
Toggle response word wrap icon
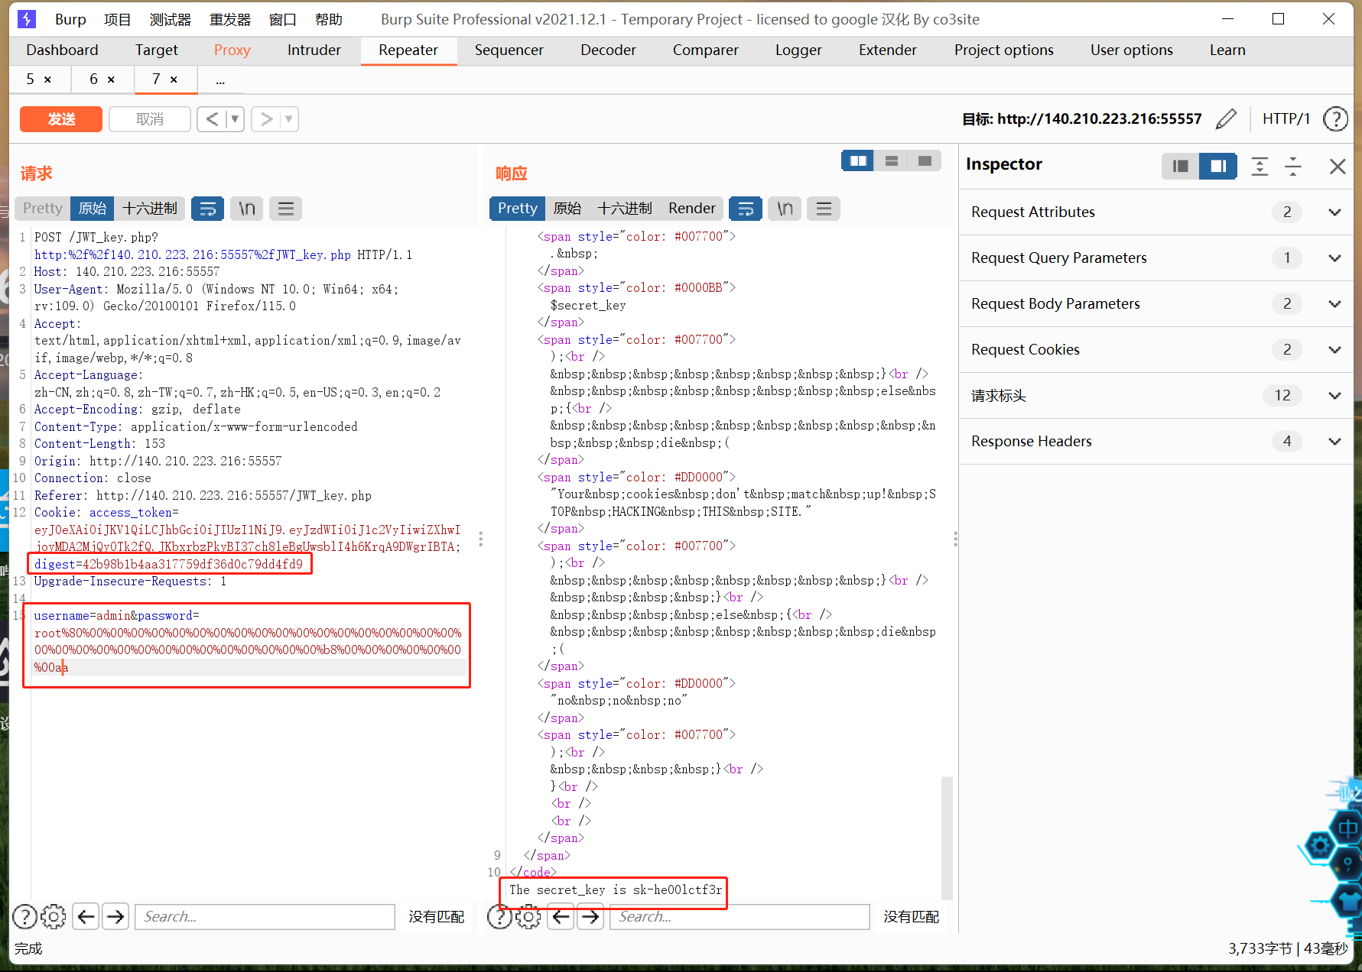[745, 208]
